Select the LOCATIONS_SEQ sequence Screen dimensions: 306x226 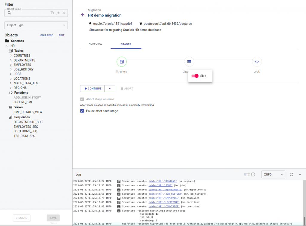point(25,131)
